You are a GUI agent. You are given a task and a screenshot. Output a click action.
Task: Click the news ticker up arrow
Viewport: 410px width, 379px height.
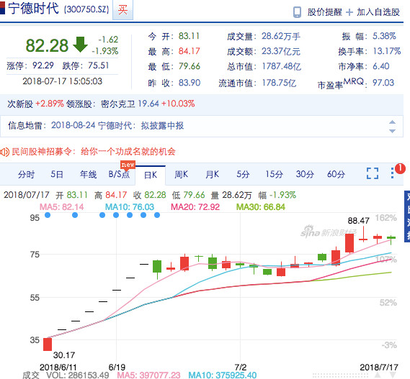(x=392, y=122)
